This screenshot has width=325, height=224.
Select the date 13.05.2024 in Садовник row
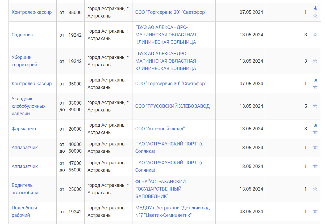click(x=251, y=35)
